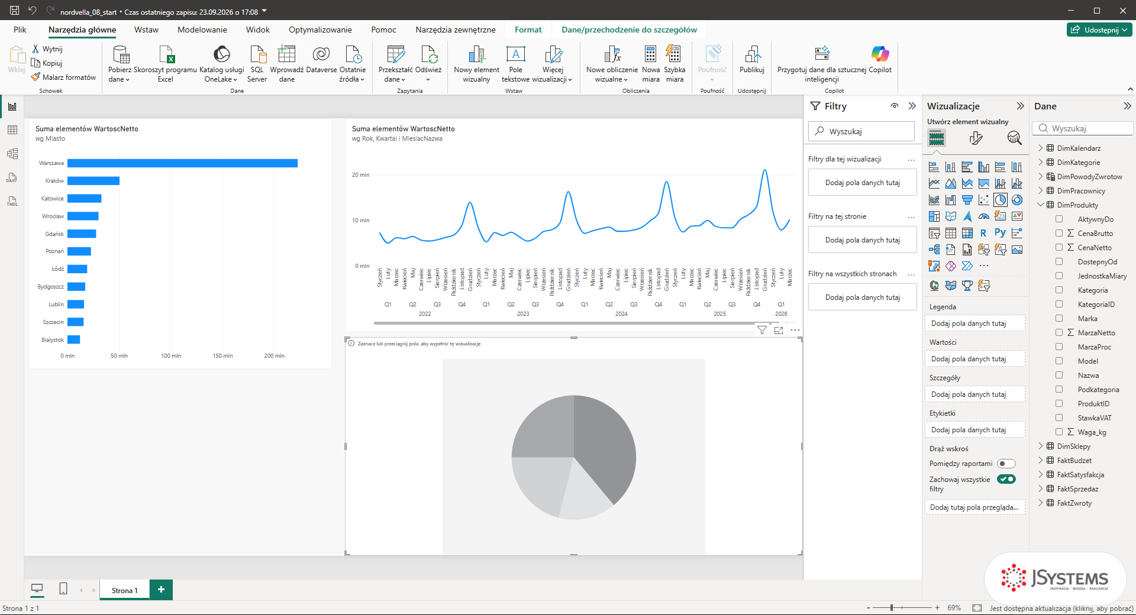Screen dimensions: 1136x615
Task: Toggle Zachowaj wszystkie filtry switch
Action: point(1006,479)
